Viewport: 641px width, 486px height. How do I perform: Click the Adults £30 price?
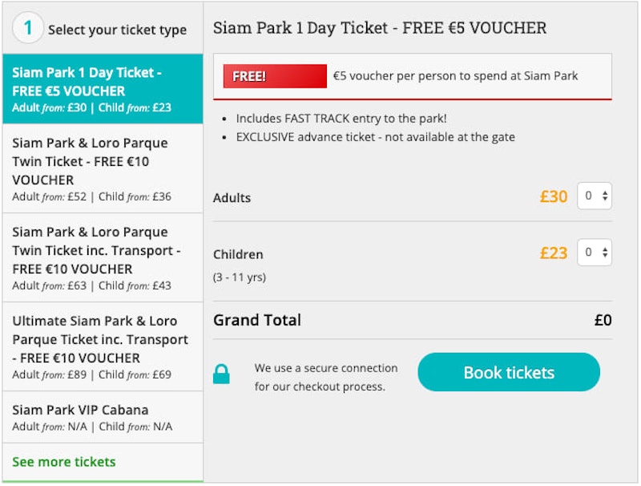(x=554, y=196)
